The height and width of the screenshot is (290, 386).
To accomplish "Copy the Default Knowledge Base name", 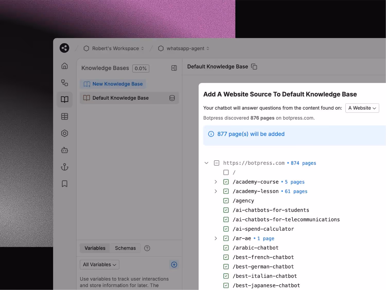I will 254,67.
